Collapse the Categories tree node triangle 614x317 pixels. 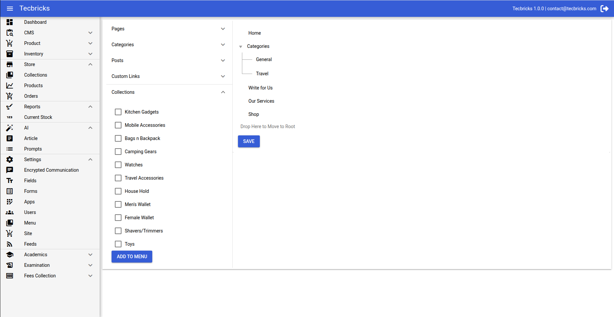[x=241, y=47]
